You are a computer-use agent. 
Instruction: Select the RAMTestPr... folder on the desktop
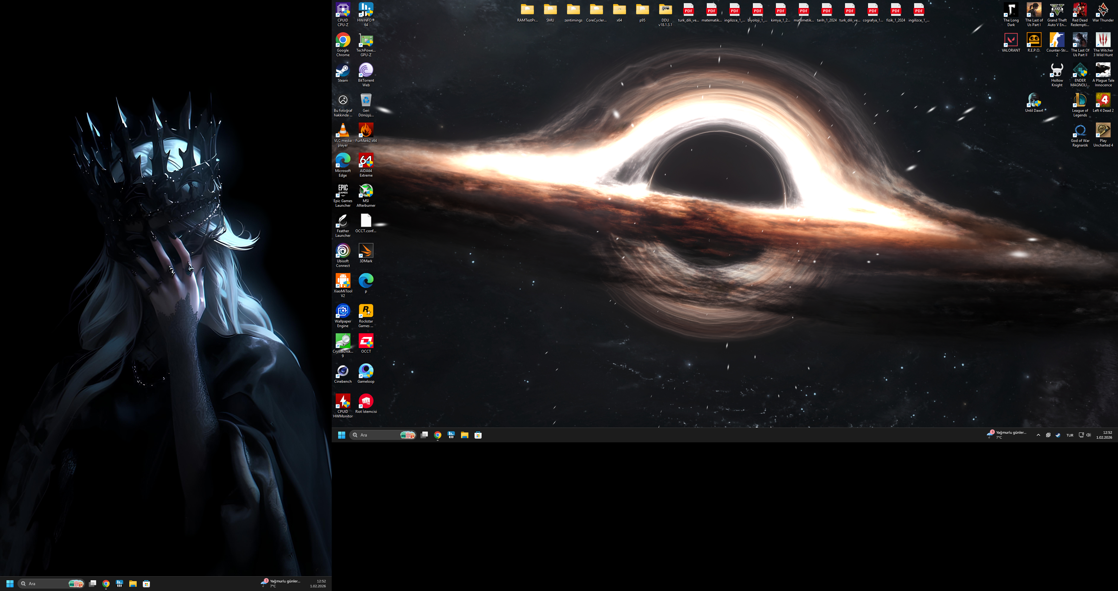pos(527,13)
